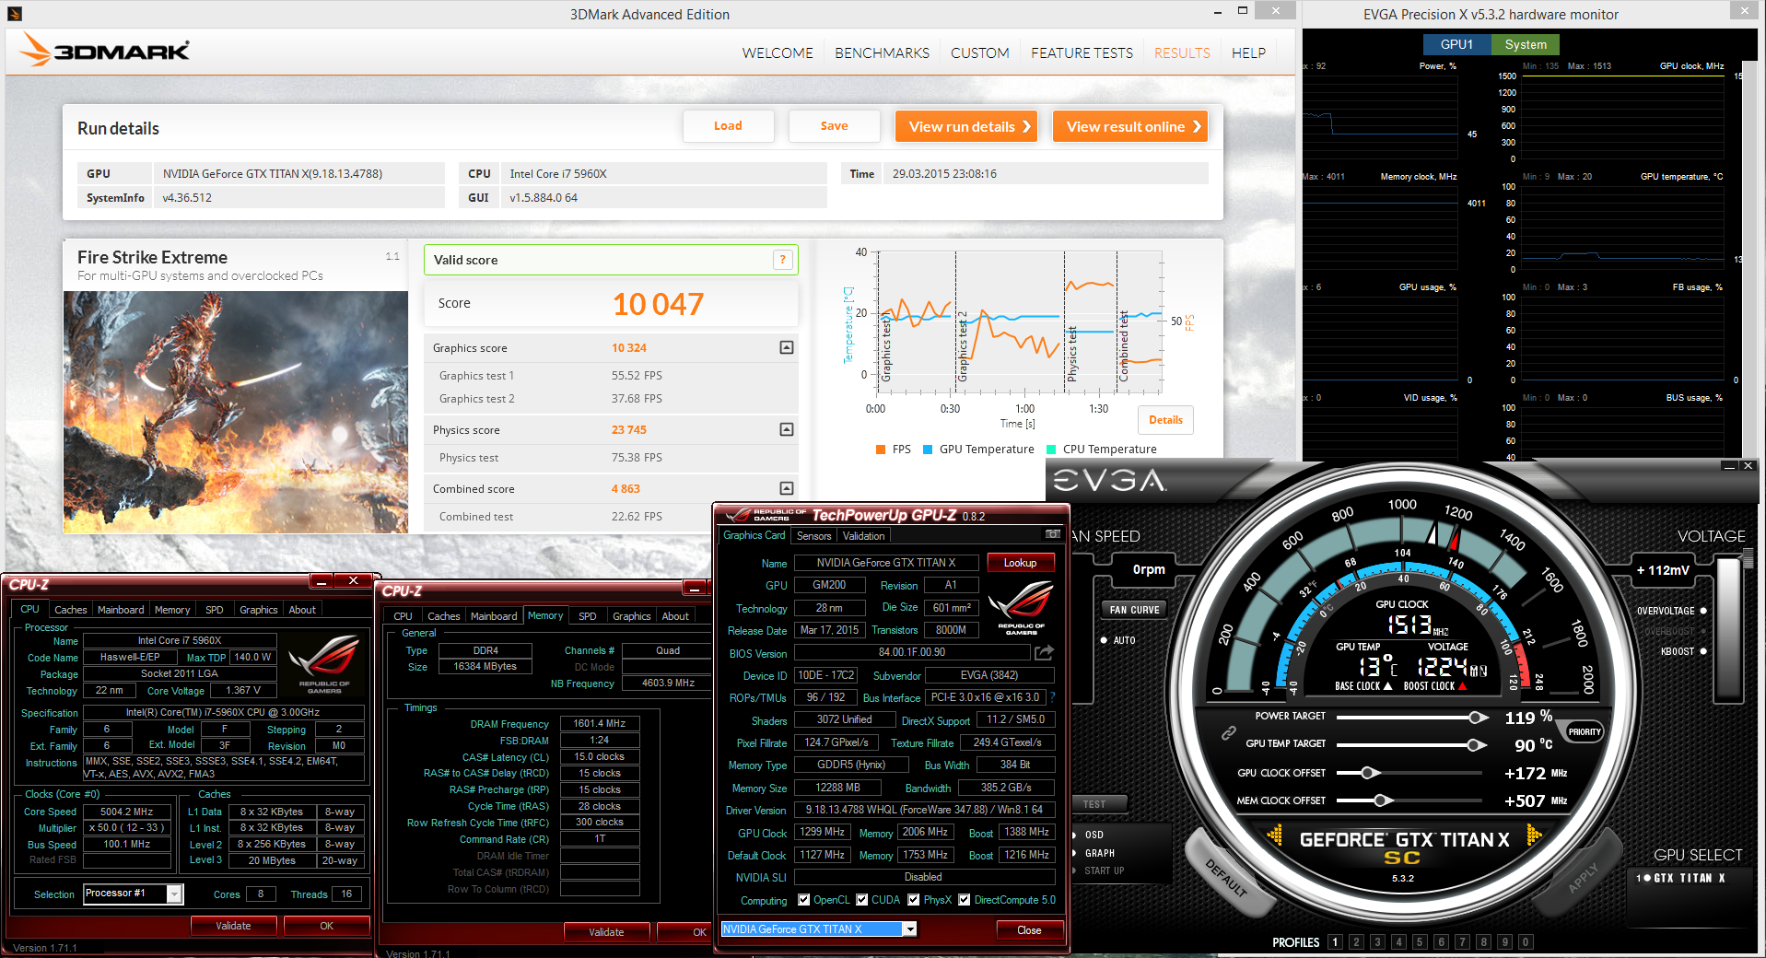Select previous GPU with left yellow arrow
This screenshot has height=958, width=1766.
[x=1275, y=835]
